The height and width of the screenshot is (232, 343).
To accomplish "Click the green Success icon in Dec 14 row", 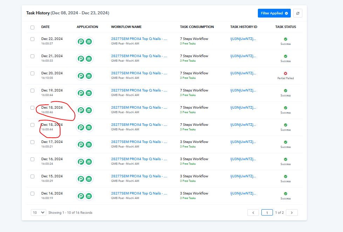I will (x=286, y=194).
